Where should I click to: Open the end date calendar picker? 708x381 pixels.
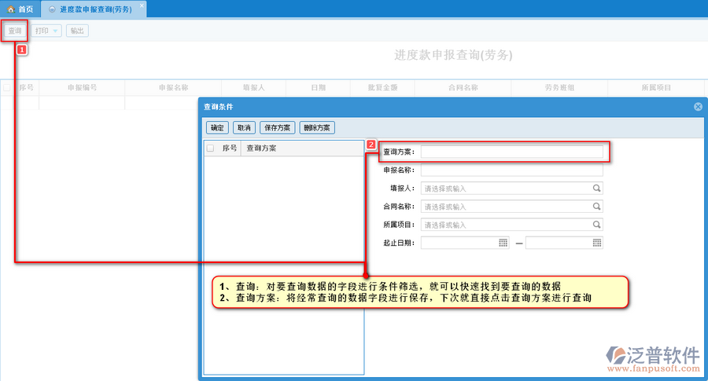coord(597,243)
